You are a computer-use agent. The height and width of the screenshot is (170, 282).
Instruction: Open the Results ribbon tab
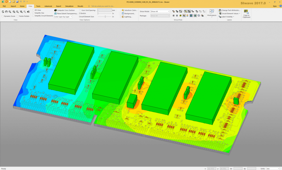[80, 6]
